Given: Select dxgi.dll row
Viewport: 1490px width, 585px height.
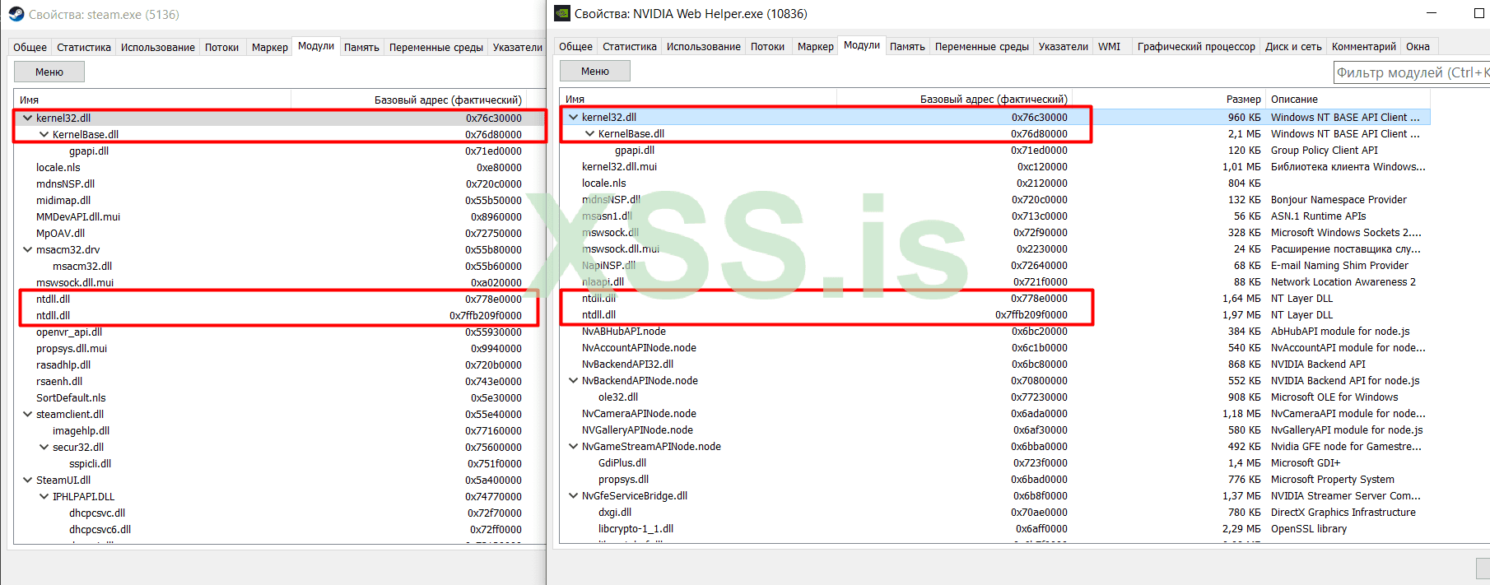Looking at the screenshot, I should coord(994,512).
